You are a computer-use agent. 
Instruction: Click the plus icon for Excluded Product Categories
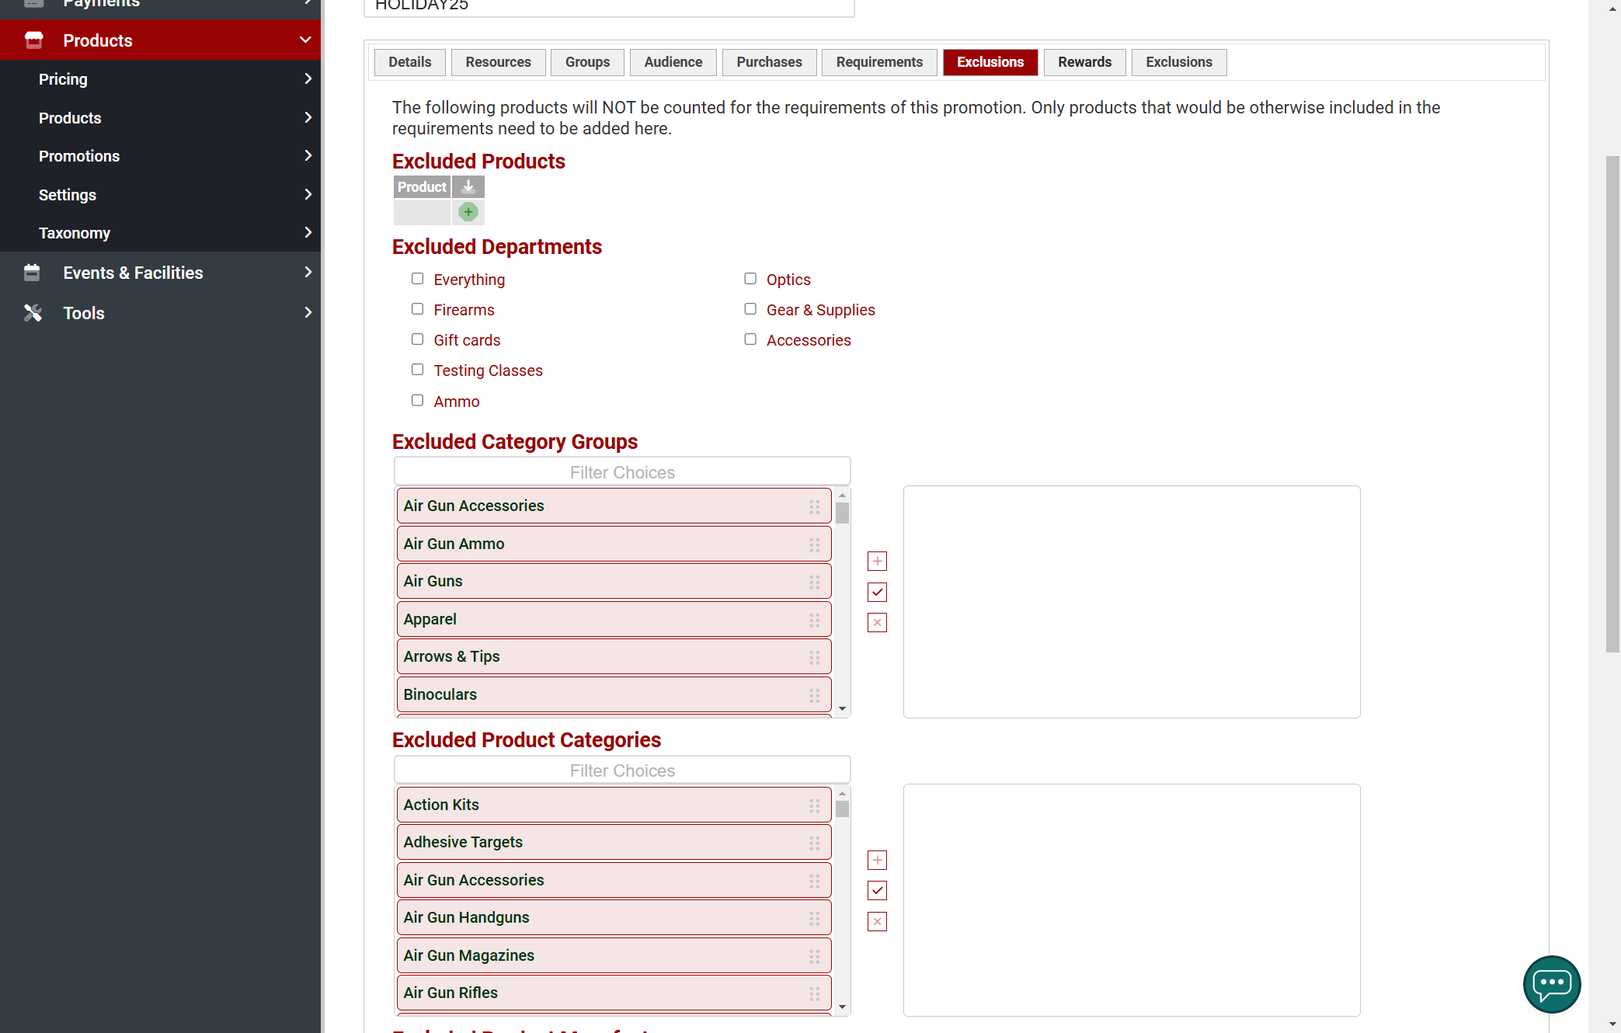877,860
